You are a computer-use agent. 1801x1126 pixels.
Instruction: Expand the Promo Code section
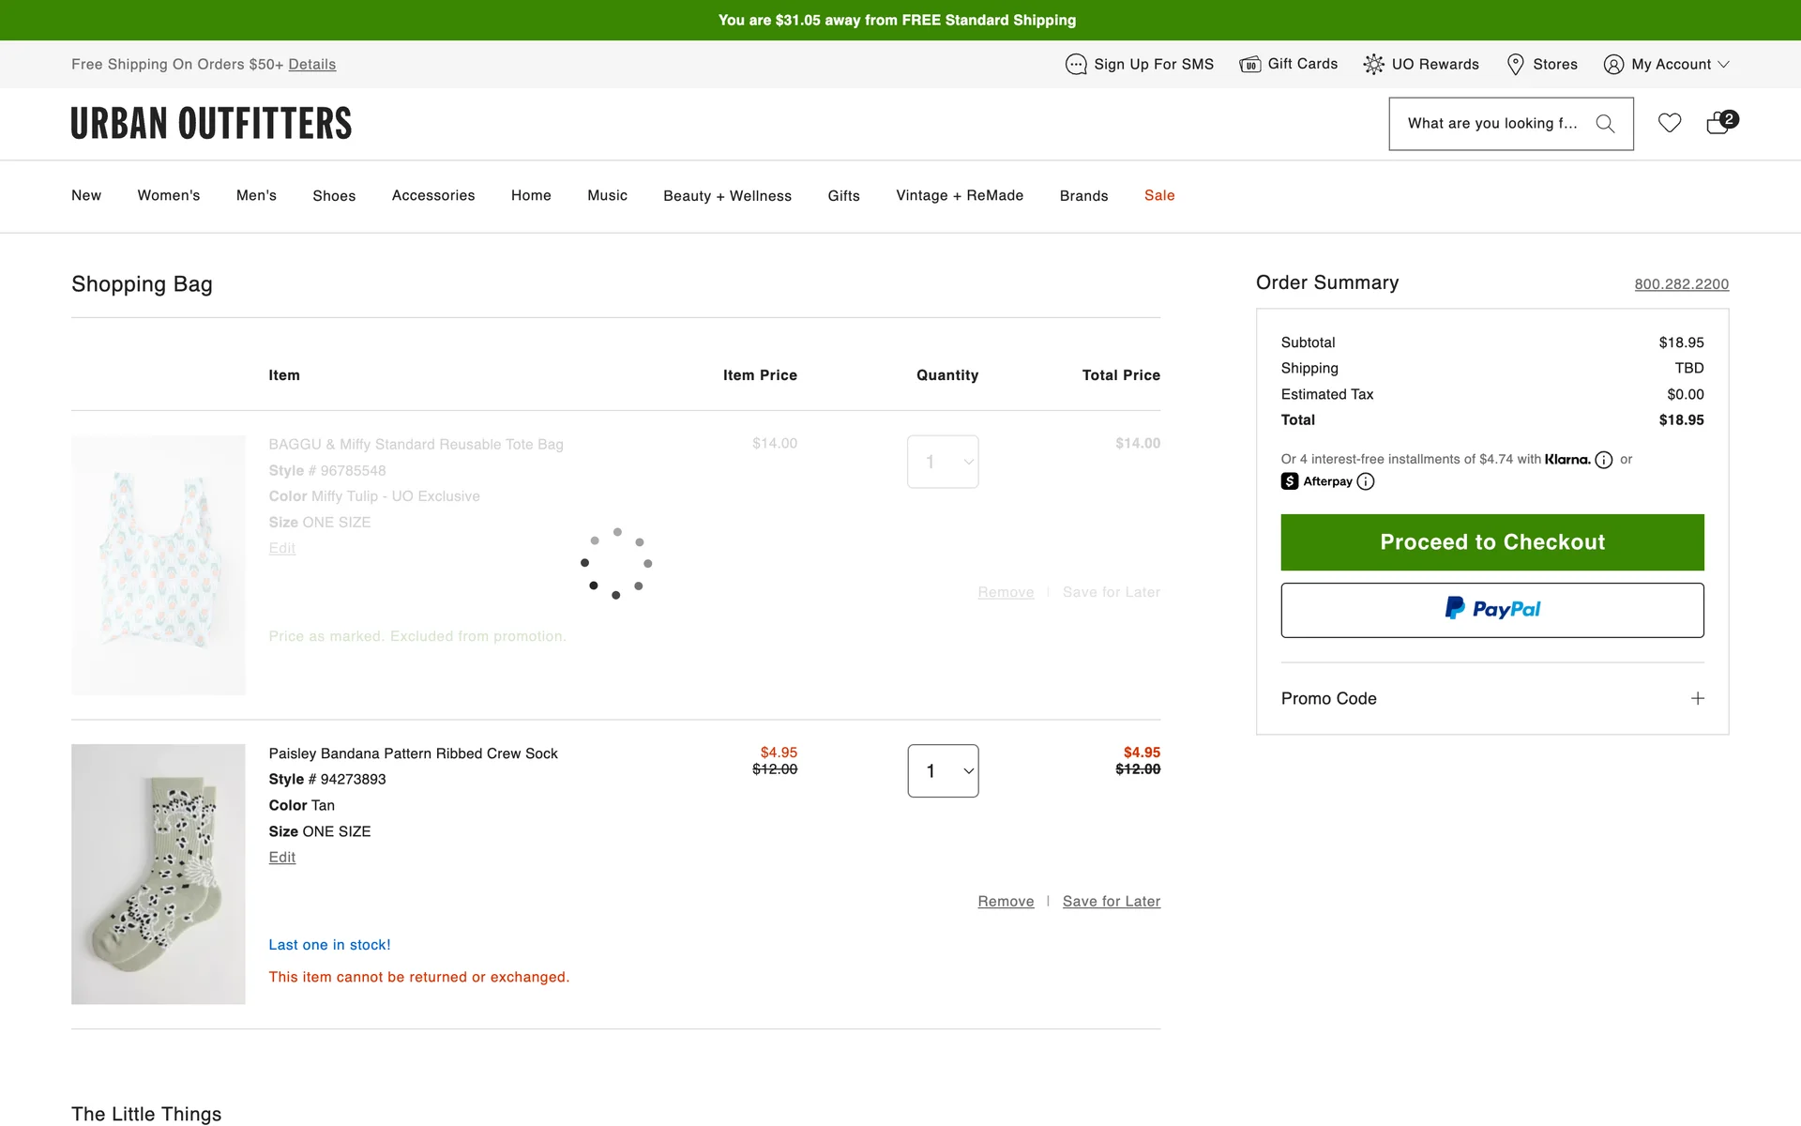(1697, 698)
